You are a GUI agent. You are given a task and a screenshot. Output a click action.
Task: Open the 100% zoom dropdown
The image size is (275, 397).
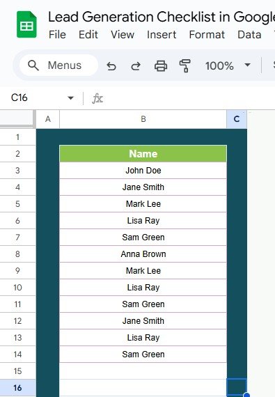[x=228, y=66]
